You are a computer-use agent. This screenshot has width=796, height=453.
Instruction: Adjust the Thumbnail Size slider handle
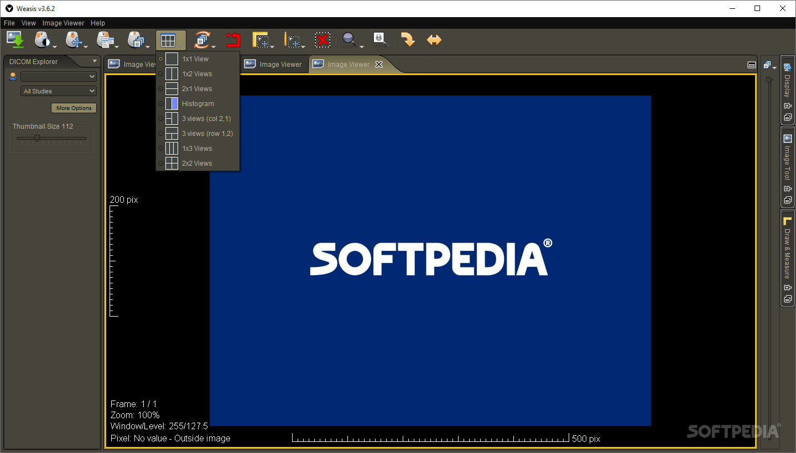click(37, 138)
